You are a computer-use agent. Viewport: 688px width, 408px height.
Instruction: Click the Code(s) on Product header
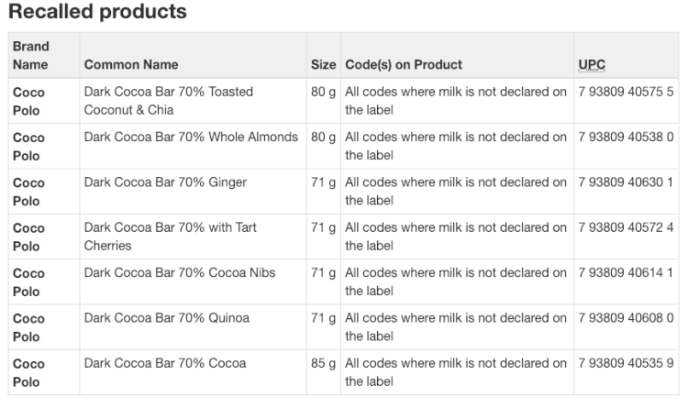tap(404, 64)
